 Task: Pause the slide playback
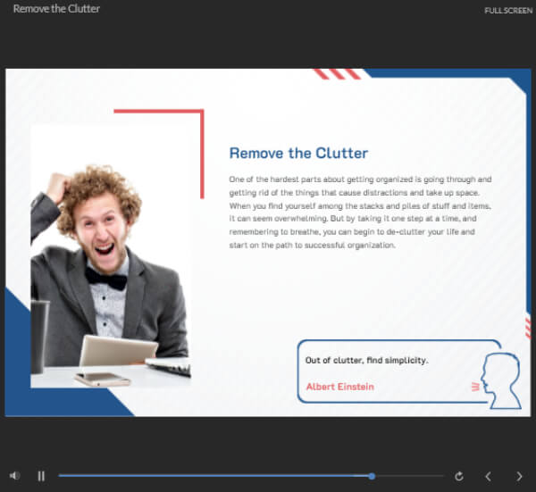41,476
